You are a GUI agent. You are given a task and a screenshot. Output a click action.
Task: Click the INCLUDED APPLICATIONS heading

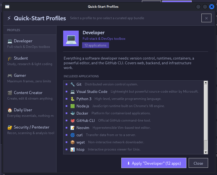point(81,76)
